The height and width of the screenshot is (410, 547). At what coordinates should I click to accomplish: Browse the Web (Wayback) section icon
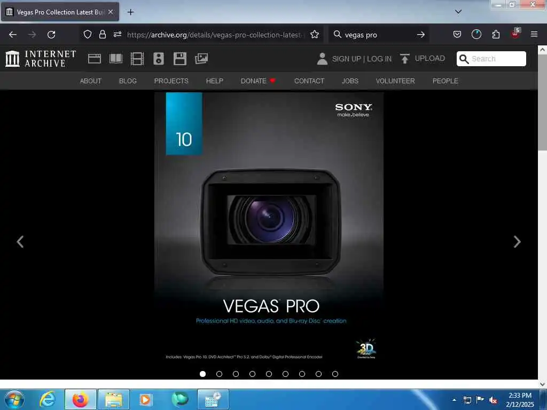(x=94, y=59)
